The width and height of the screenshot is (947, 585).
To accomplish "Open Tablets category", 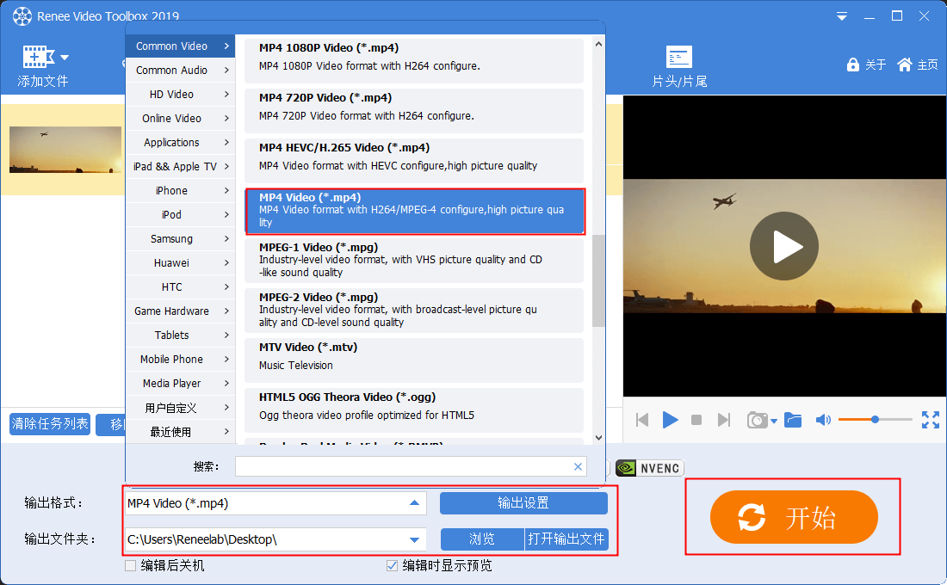I will click(181, 335).
